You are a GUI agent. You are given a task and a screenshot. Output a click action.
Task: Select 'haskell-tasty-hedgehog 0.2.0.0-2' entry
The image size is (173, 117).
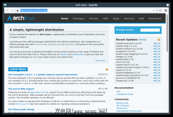(x=132, y=54)
